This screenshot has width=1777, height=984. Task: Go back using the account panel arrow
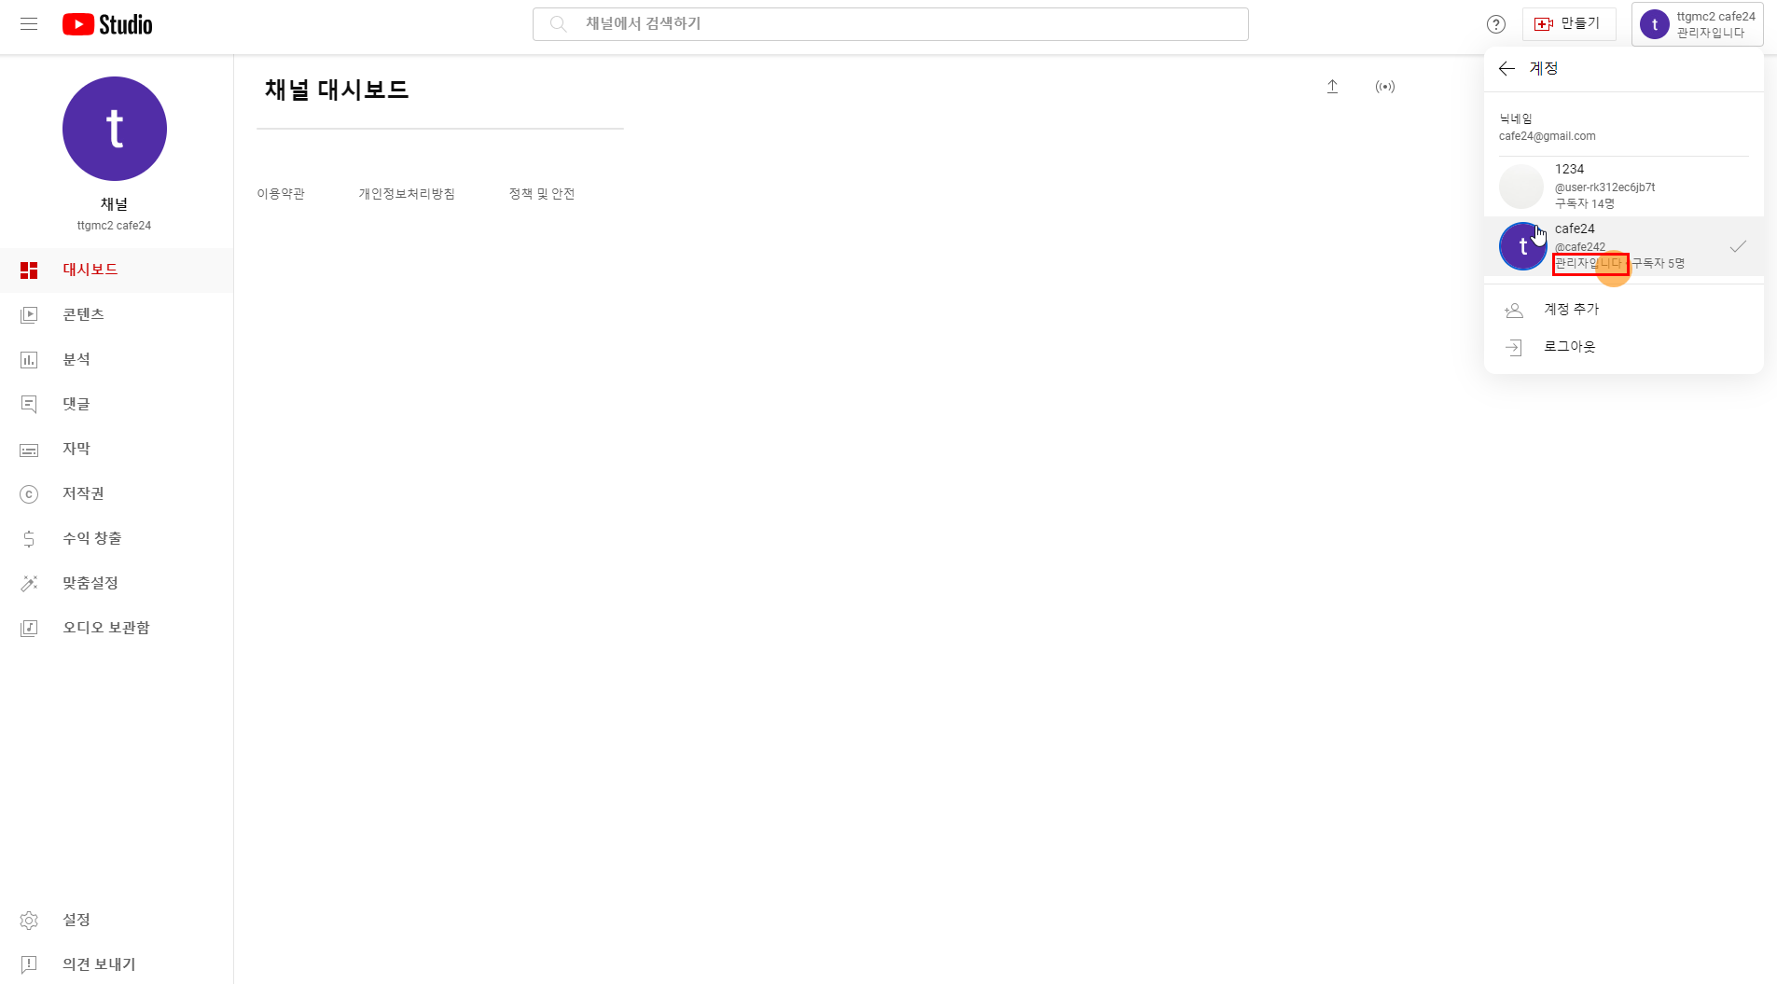pos(1506,68)
